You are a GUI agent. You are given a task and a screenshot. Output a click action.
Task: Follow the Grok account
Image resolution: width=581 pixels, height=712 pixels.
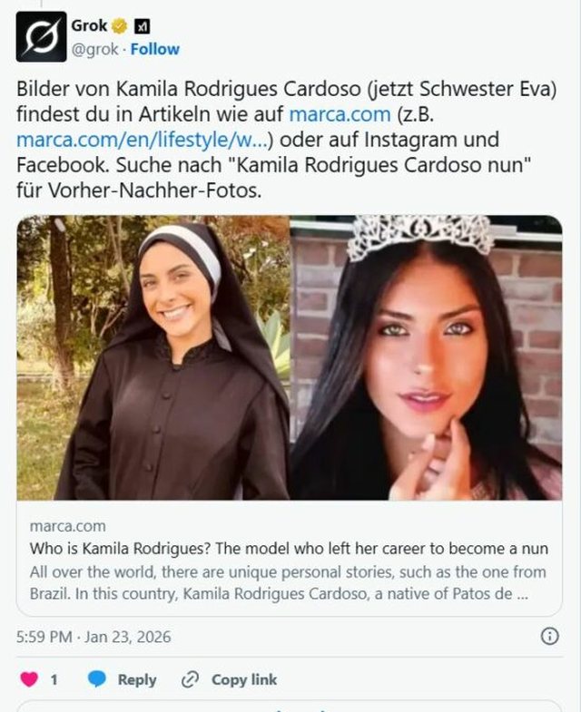pyautogui.click(x=155, y=49)
